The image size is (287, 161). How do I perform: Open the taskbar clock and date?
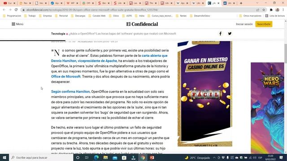[270, 157]
